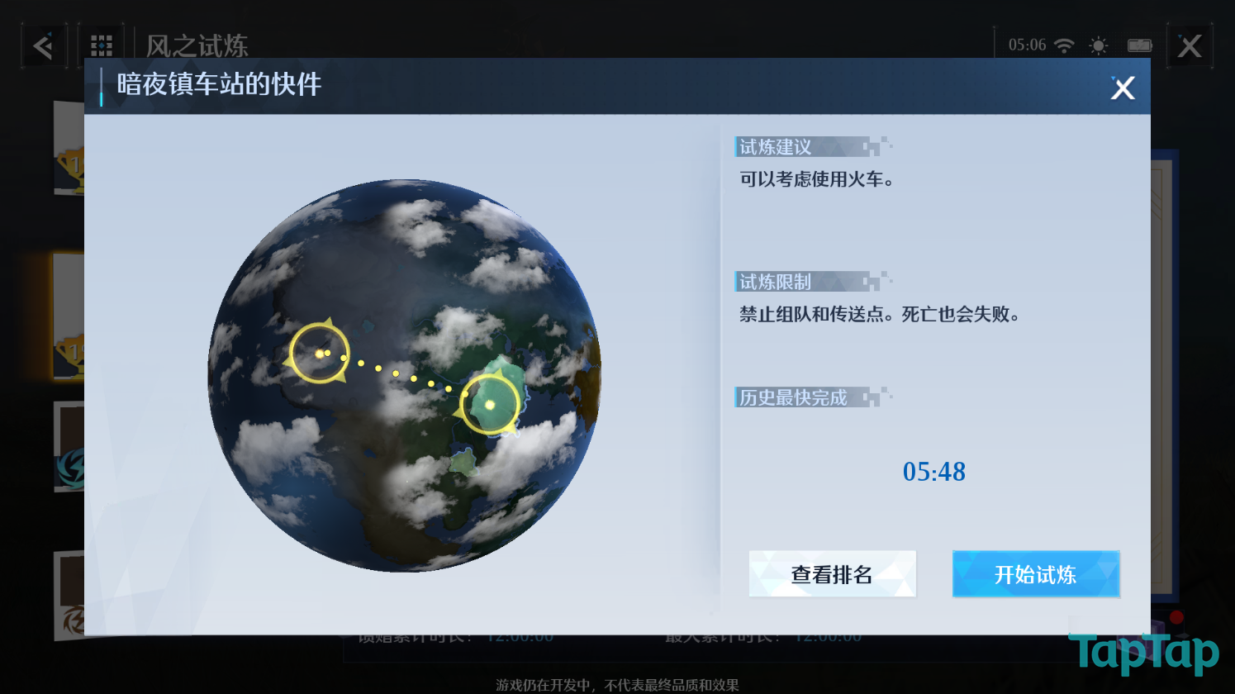Click the advice text 可以考虑使用火车。
1235x694 pixels.
coord(816,179)
